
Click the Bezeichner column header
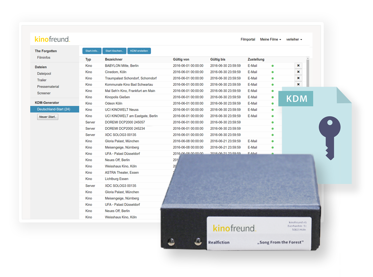point(114,59)
